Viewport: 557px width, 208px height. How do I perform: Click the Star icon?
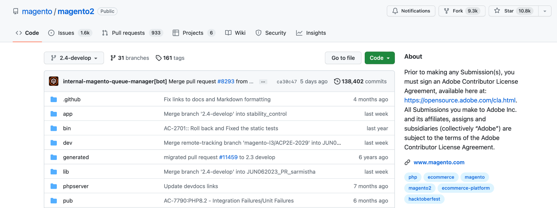click(497, 11)
